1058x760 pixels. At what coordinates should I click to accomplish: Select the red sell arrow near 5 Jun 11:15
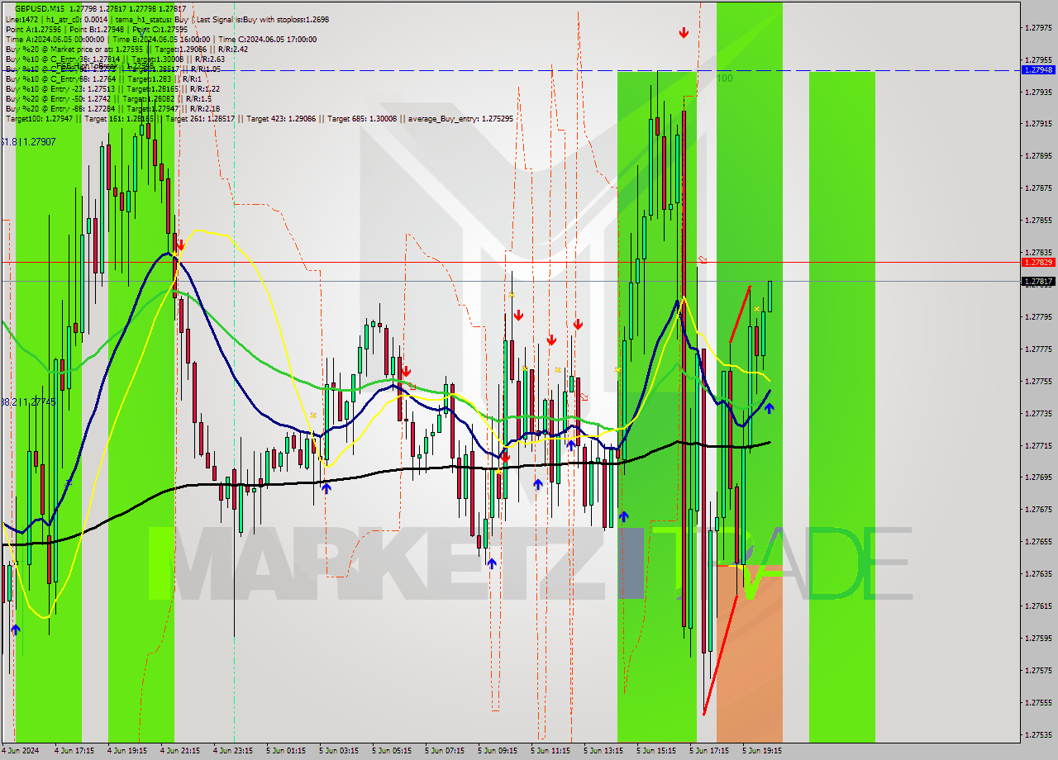coord(551,340)
